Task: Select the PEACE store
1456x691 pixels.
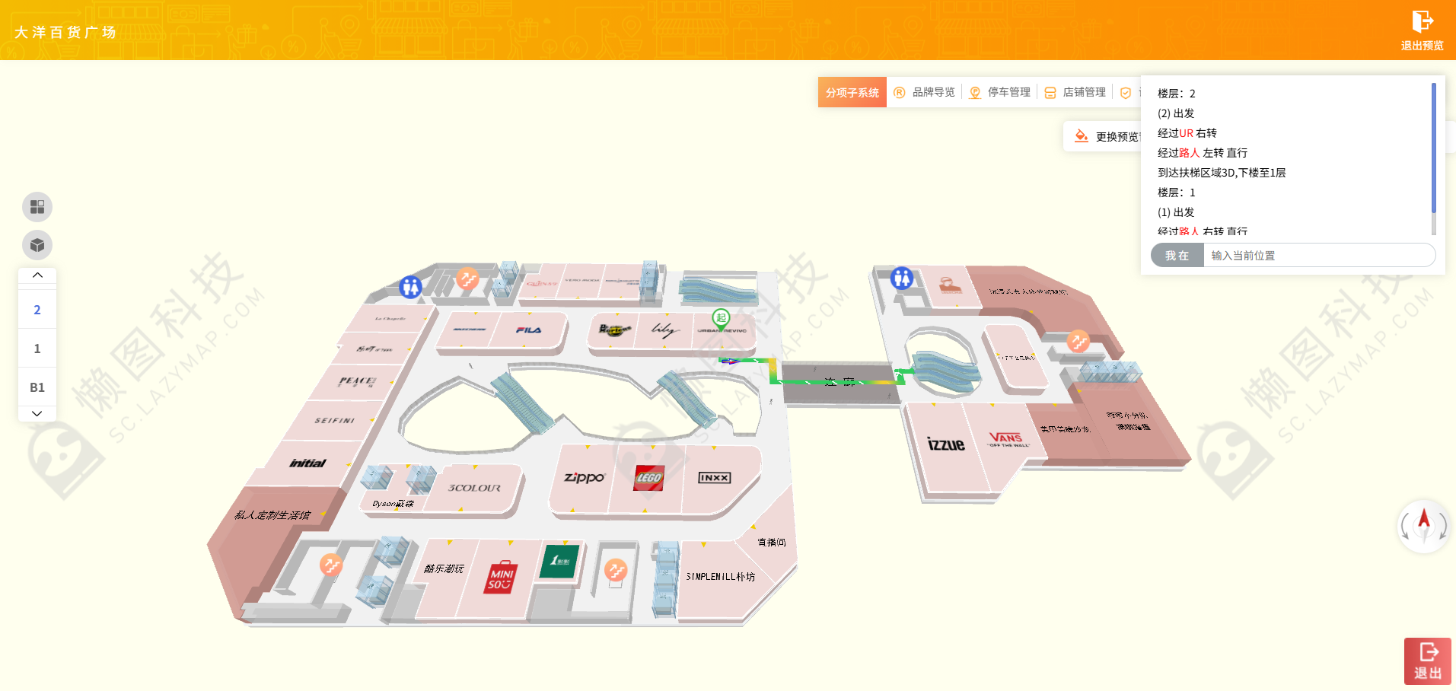Action: (357, 381)
